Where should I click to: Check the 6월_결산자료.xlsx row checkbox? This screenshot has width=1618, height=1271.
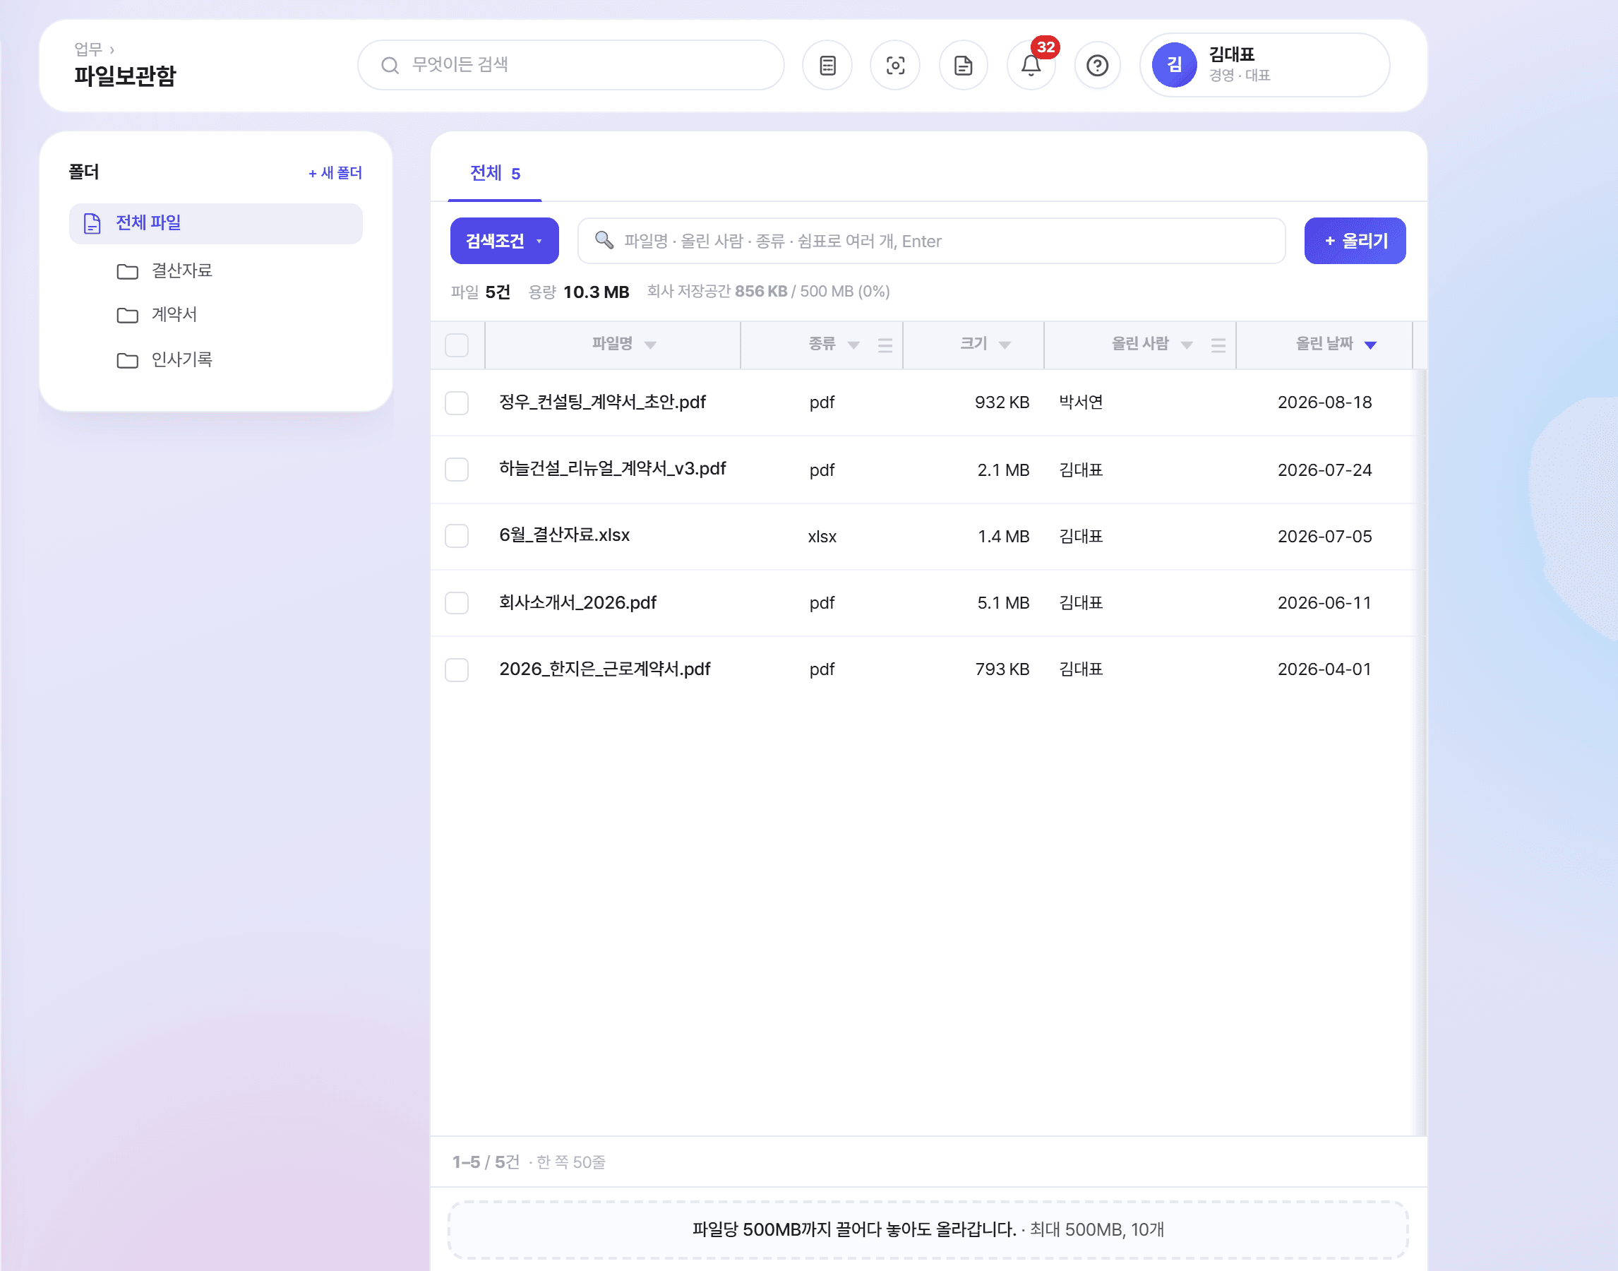coord(456,536)
